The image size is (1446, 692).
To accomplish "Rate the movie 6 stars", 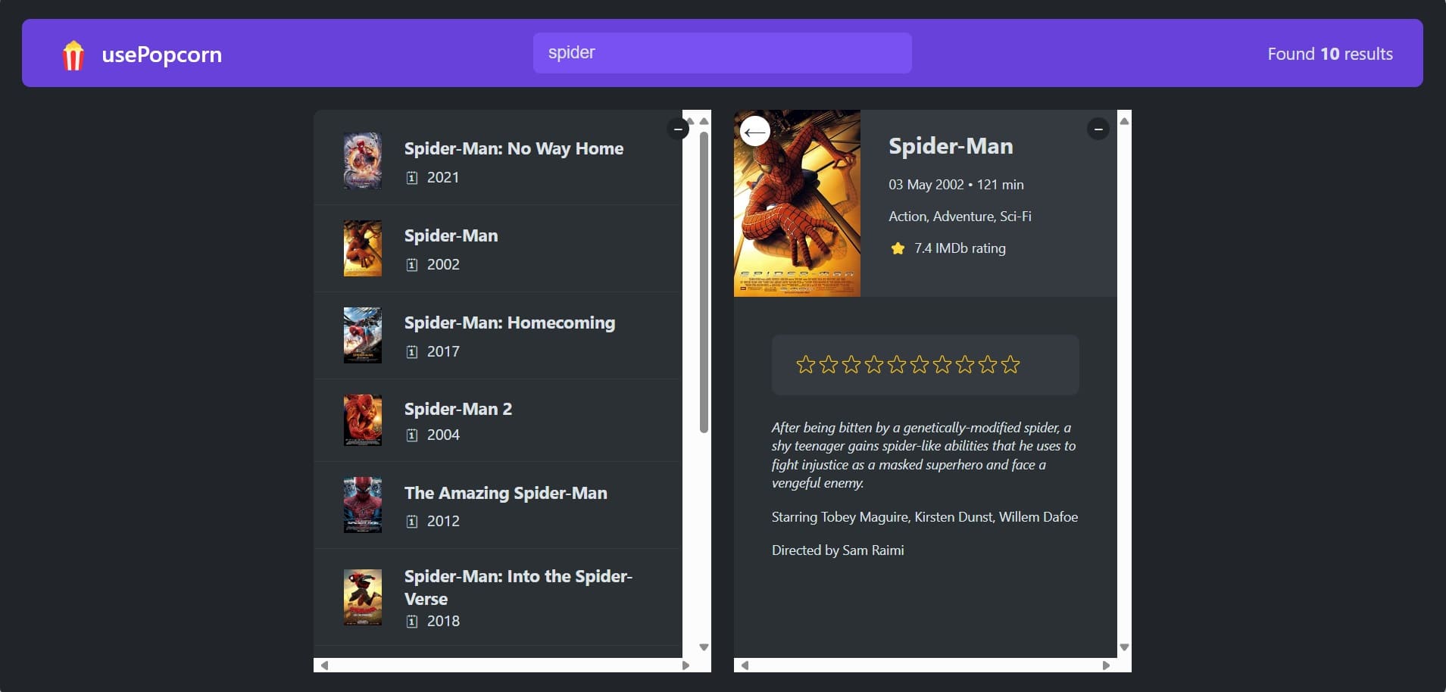I will pyautogui.click(x=920, y=365).
